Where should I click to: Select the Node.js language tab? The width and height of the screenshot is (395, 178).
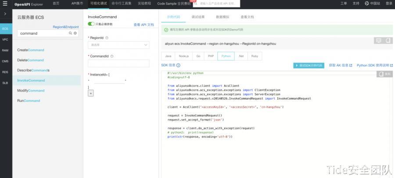183,56
